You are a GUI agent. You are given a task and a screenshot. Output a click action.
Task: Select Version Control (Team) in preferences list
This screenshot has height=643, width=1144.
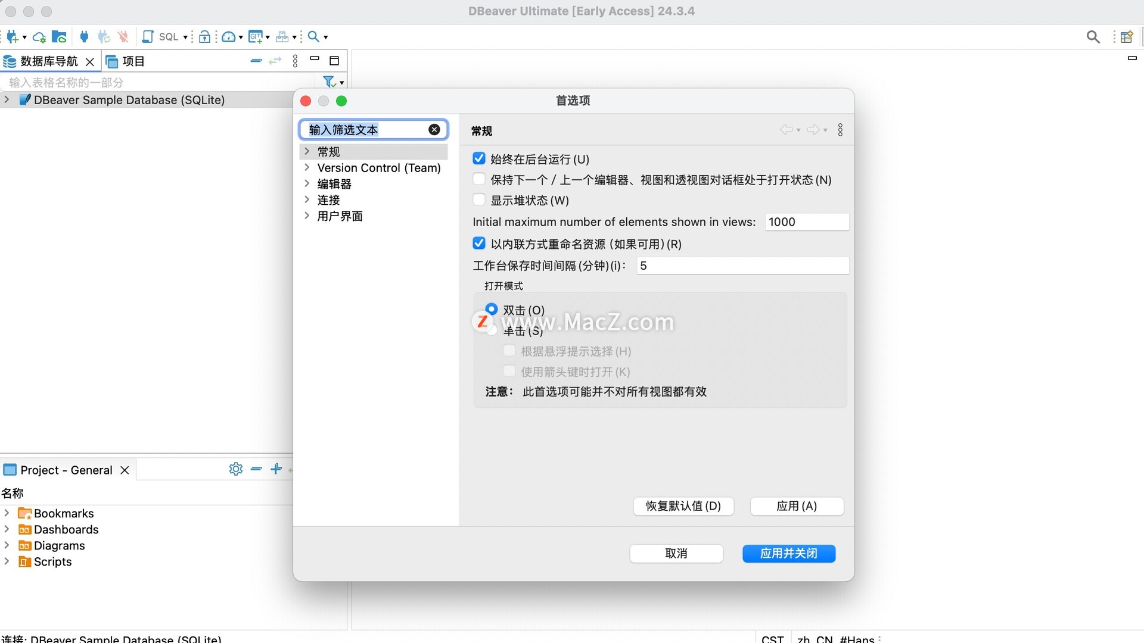coord(379,168)
